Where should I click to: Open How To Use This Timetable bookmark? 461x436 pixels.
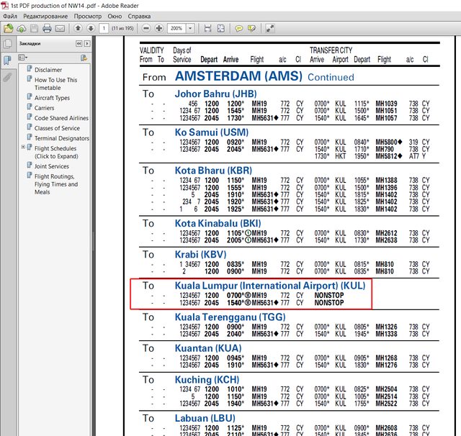56,83
